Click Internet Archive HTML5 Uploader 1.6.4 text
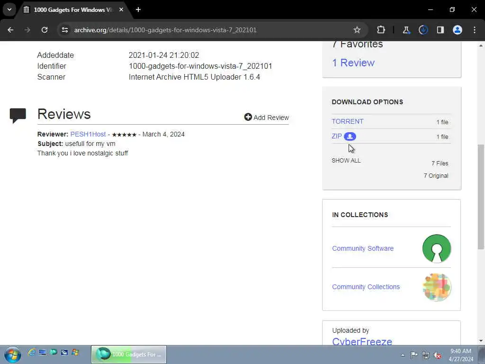This screenshot has height=364, width=485. point(194,77)
